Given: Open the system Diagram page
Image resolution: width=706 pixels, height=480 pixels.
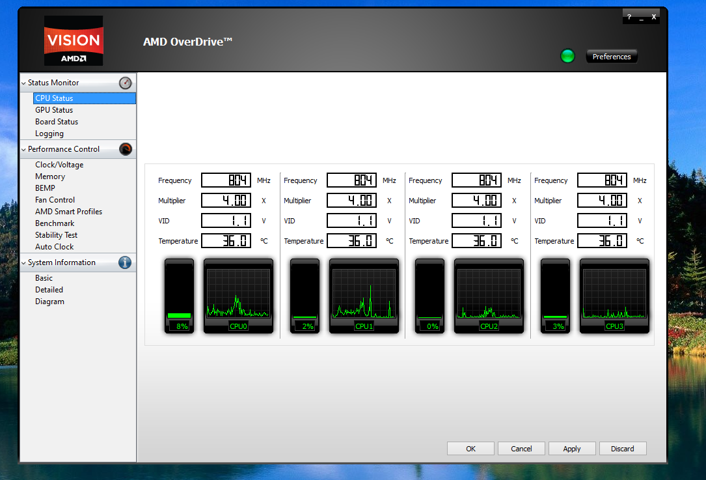Looking at the screenshot, I should [49, 302].
